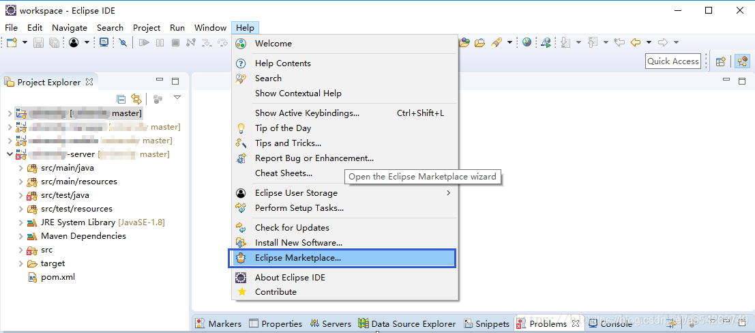Open the Back history dropdown arrow
The width and height of the screenshot is (755, 333).
pyautogui.click(x=649, y=42)
